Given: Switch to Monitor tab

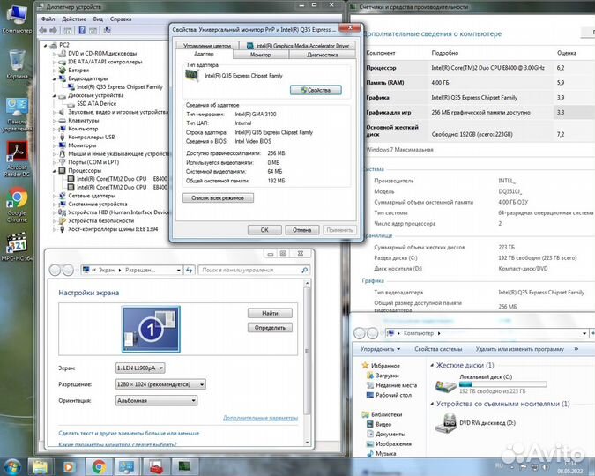Looking at the screenshot, I should [261, 55].
